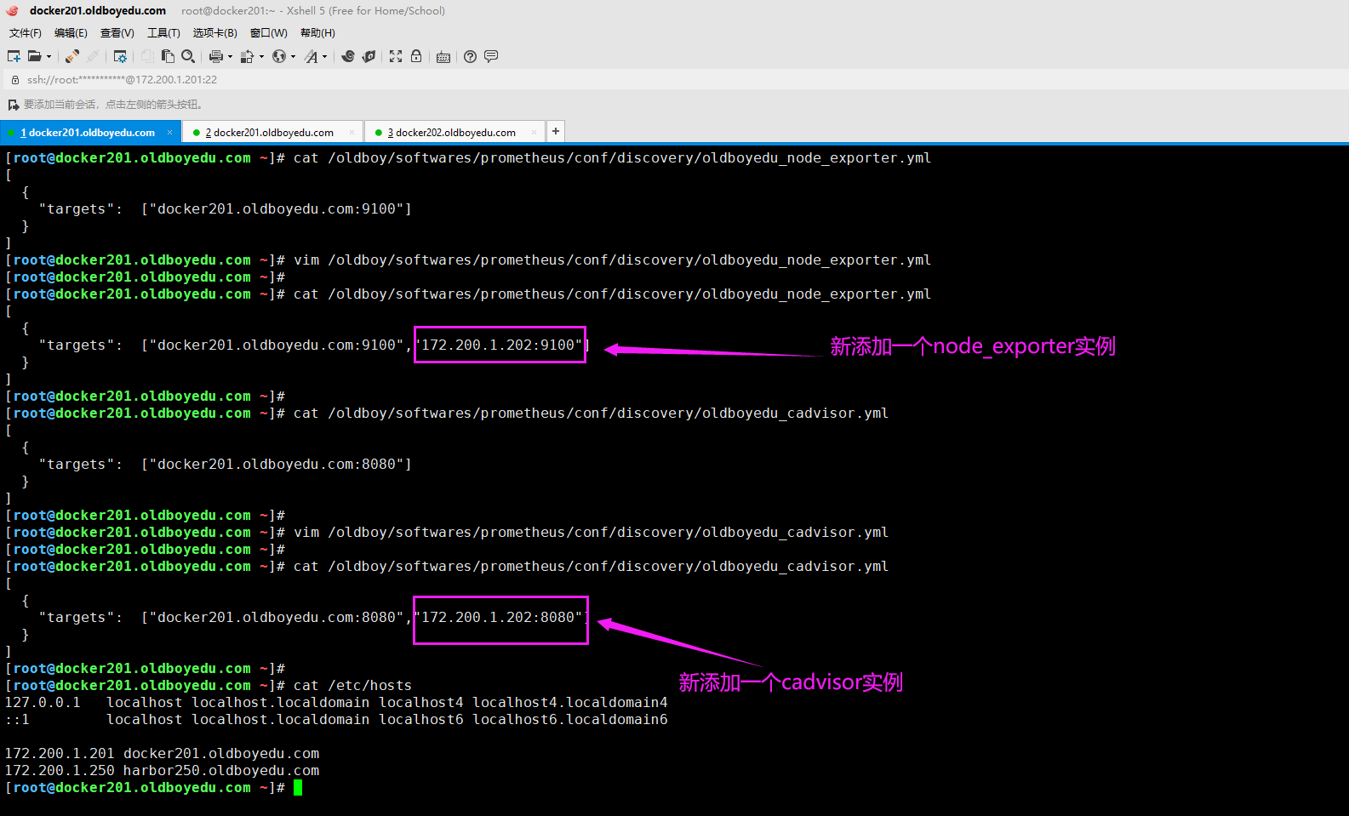Toggle full screen mode icon

point(396,56)
